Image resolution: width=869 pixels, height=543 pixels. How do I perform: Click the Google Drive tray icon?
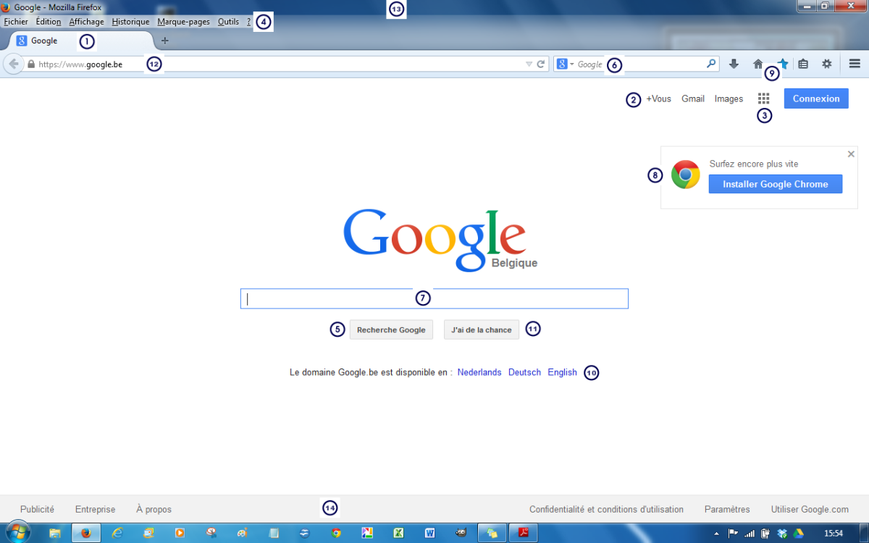(799, 534)
